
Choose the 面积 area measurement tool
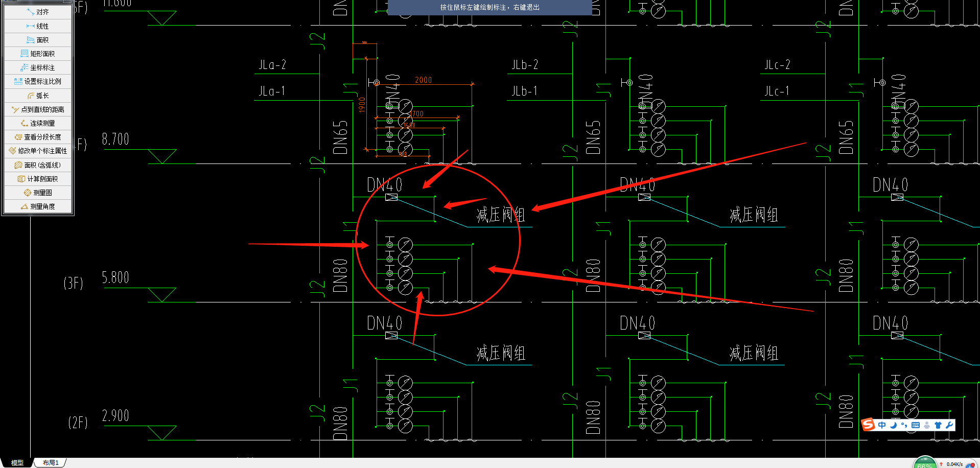coord(38,40)
